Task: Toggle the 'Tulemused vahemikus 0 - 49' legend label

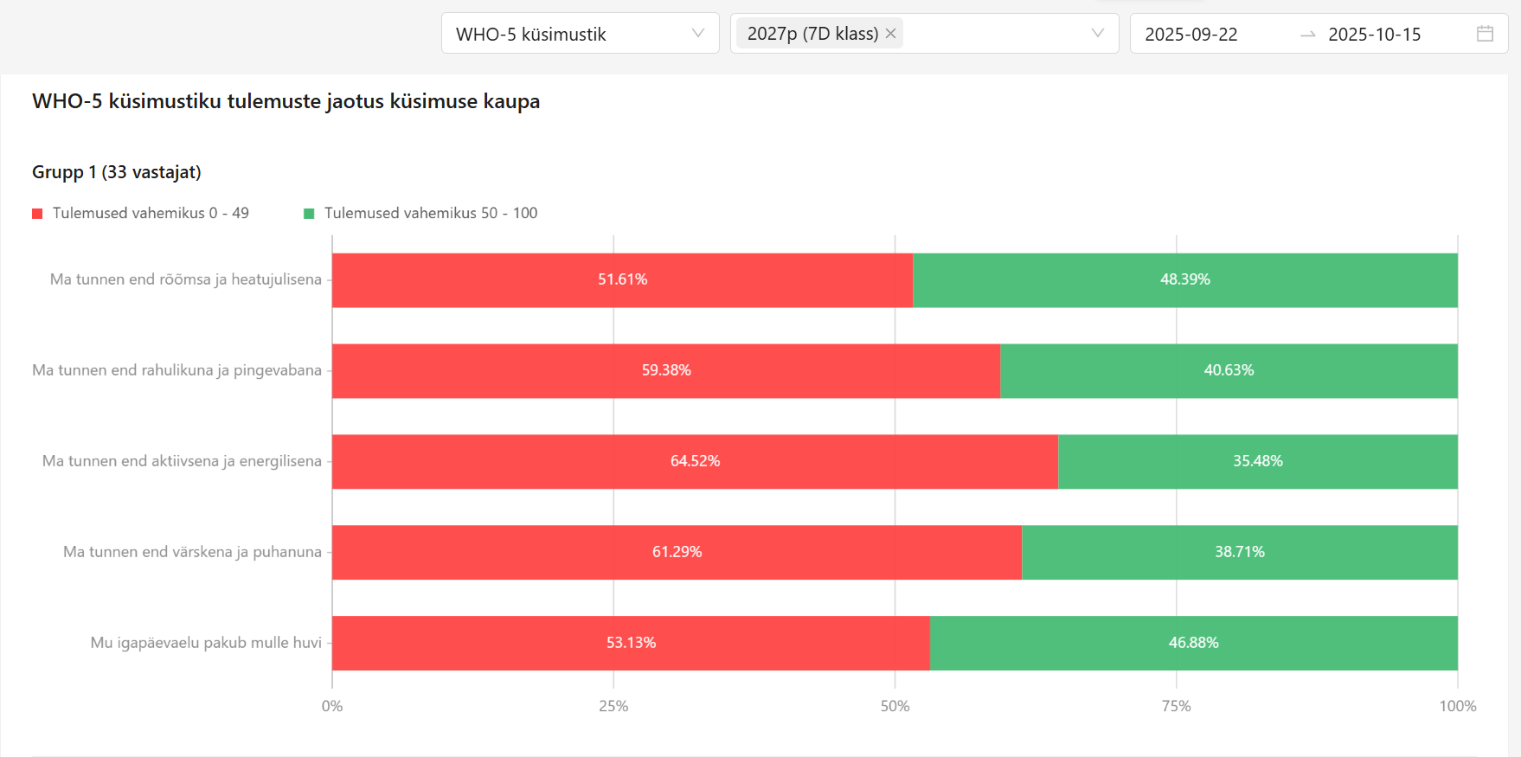Action: click(151, 213)
